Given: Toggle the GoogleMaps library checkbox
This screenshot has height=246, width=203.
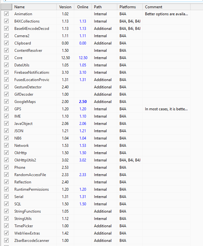Looking at the screenshot, I should tap(6, 102).
